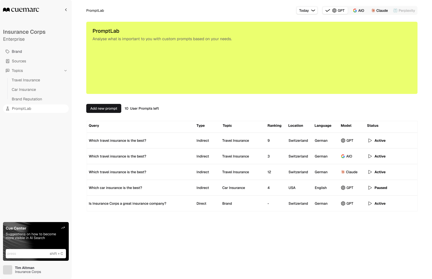Click the '10 User Prompts left' text

coord(141,108)
